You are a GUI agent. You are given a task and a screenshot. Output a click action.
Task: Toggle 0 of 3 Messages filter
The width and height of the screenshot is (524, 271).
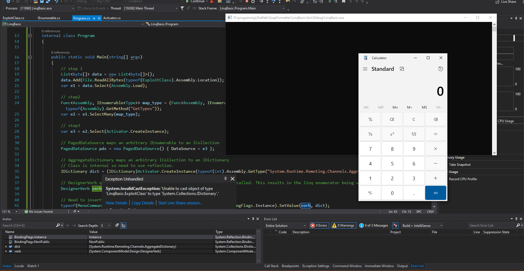click(x=374, y=225)
